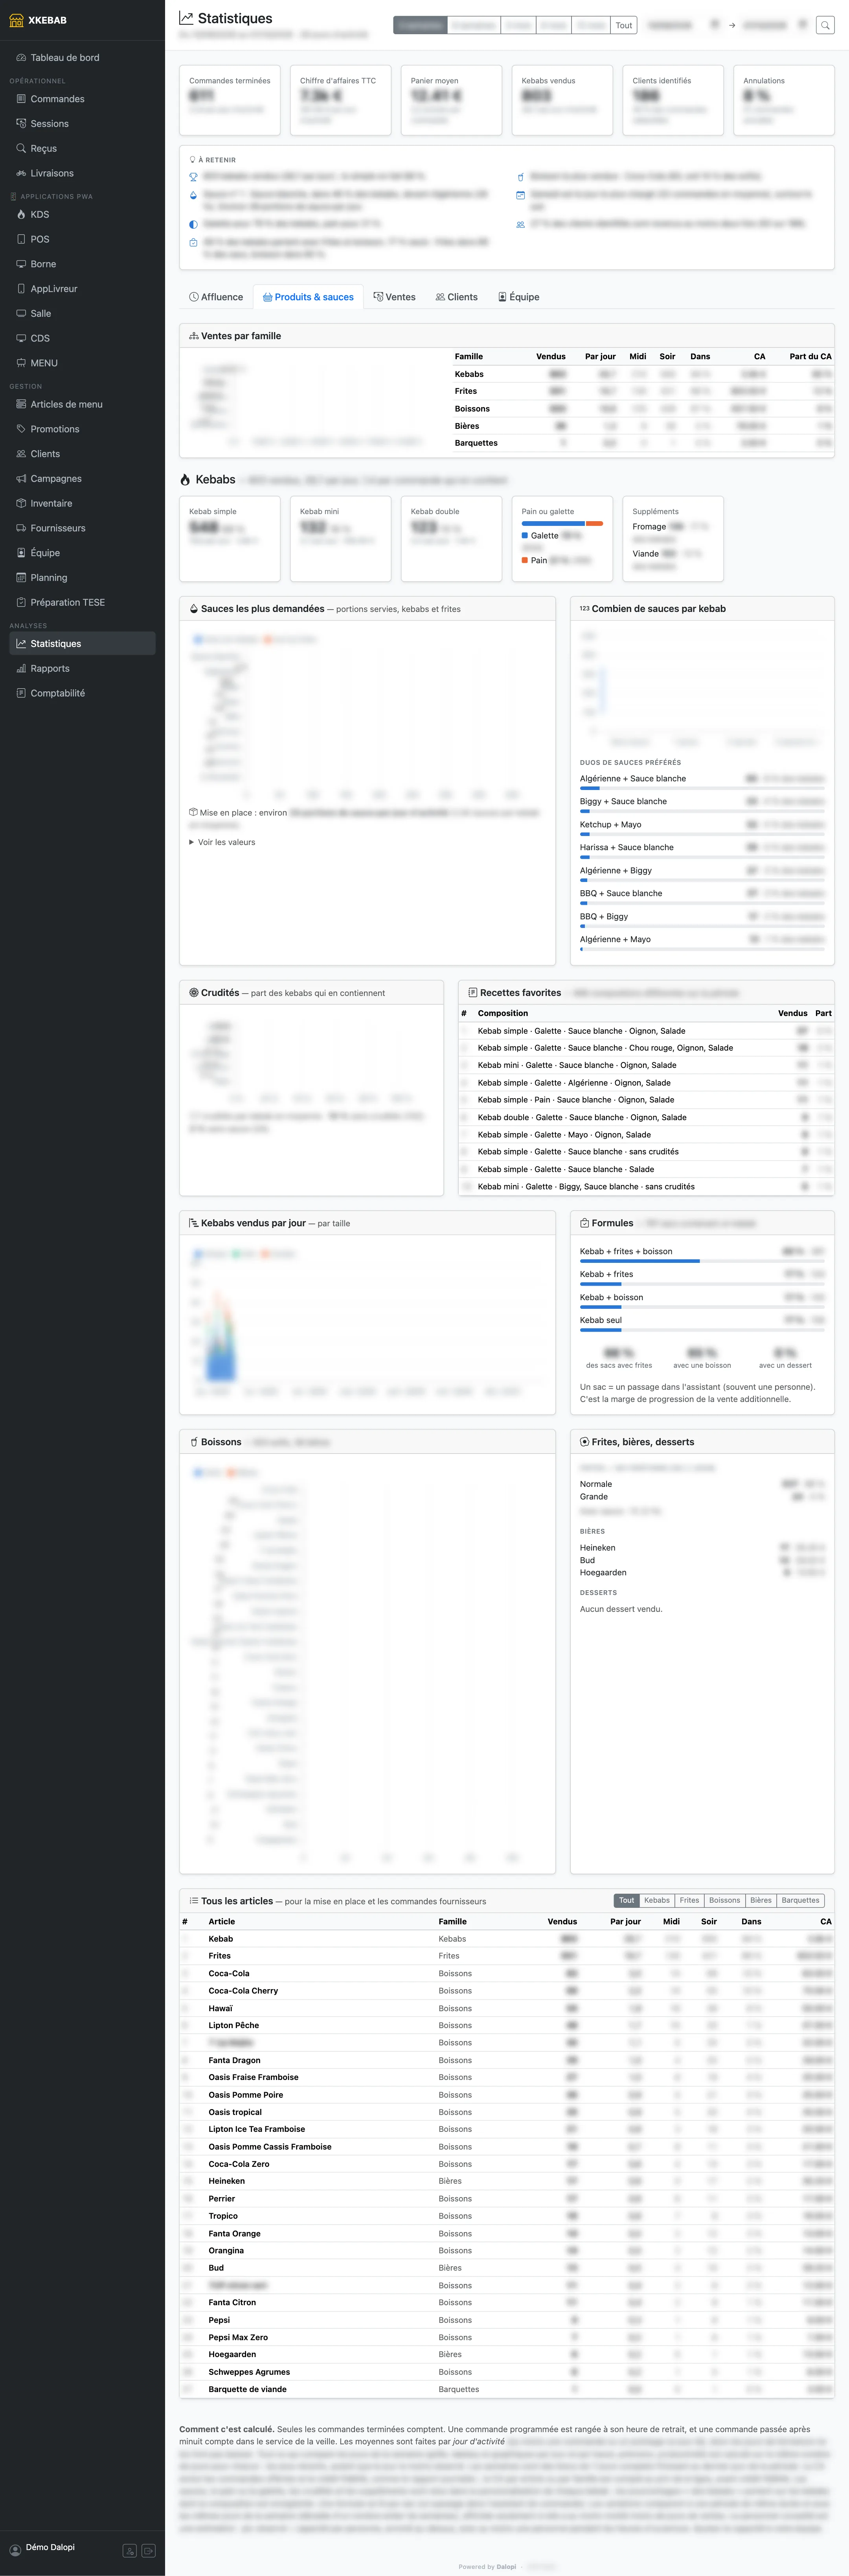Click the search magnifier button at top right
849x2576 pixels.
825,25
